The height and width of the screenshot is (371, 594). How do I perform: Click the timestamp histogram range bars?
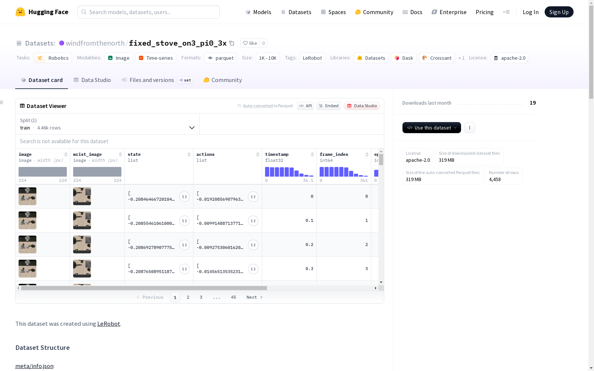[289, 171]
